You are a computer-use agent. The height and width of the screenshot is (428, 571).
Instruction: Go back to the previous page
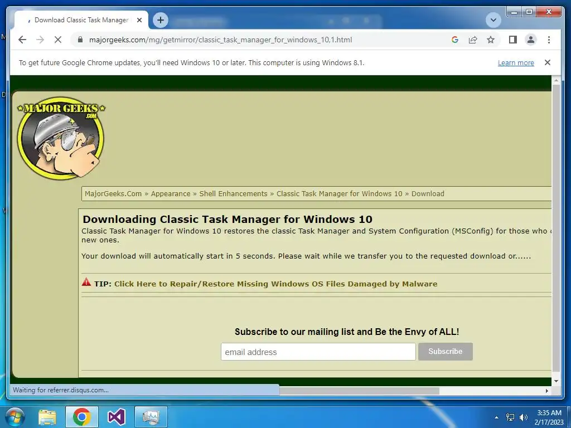pos(22,40)
